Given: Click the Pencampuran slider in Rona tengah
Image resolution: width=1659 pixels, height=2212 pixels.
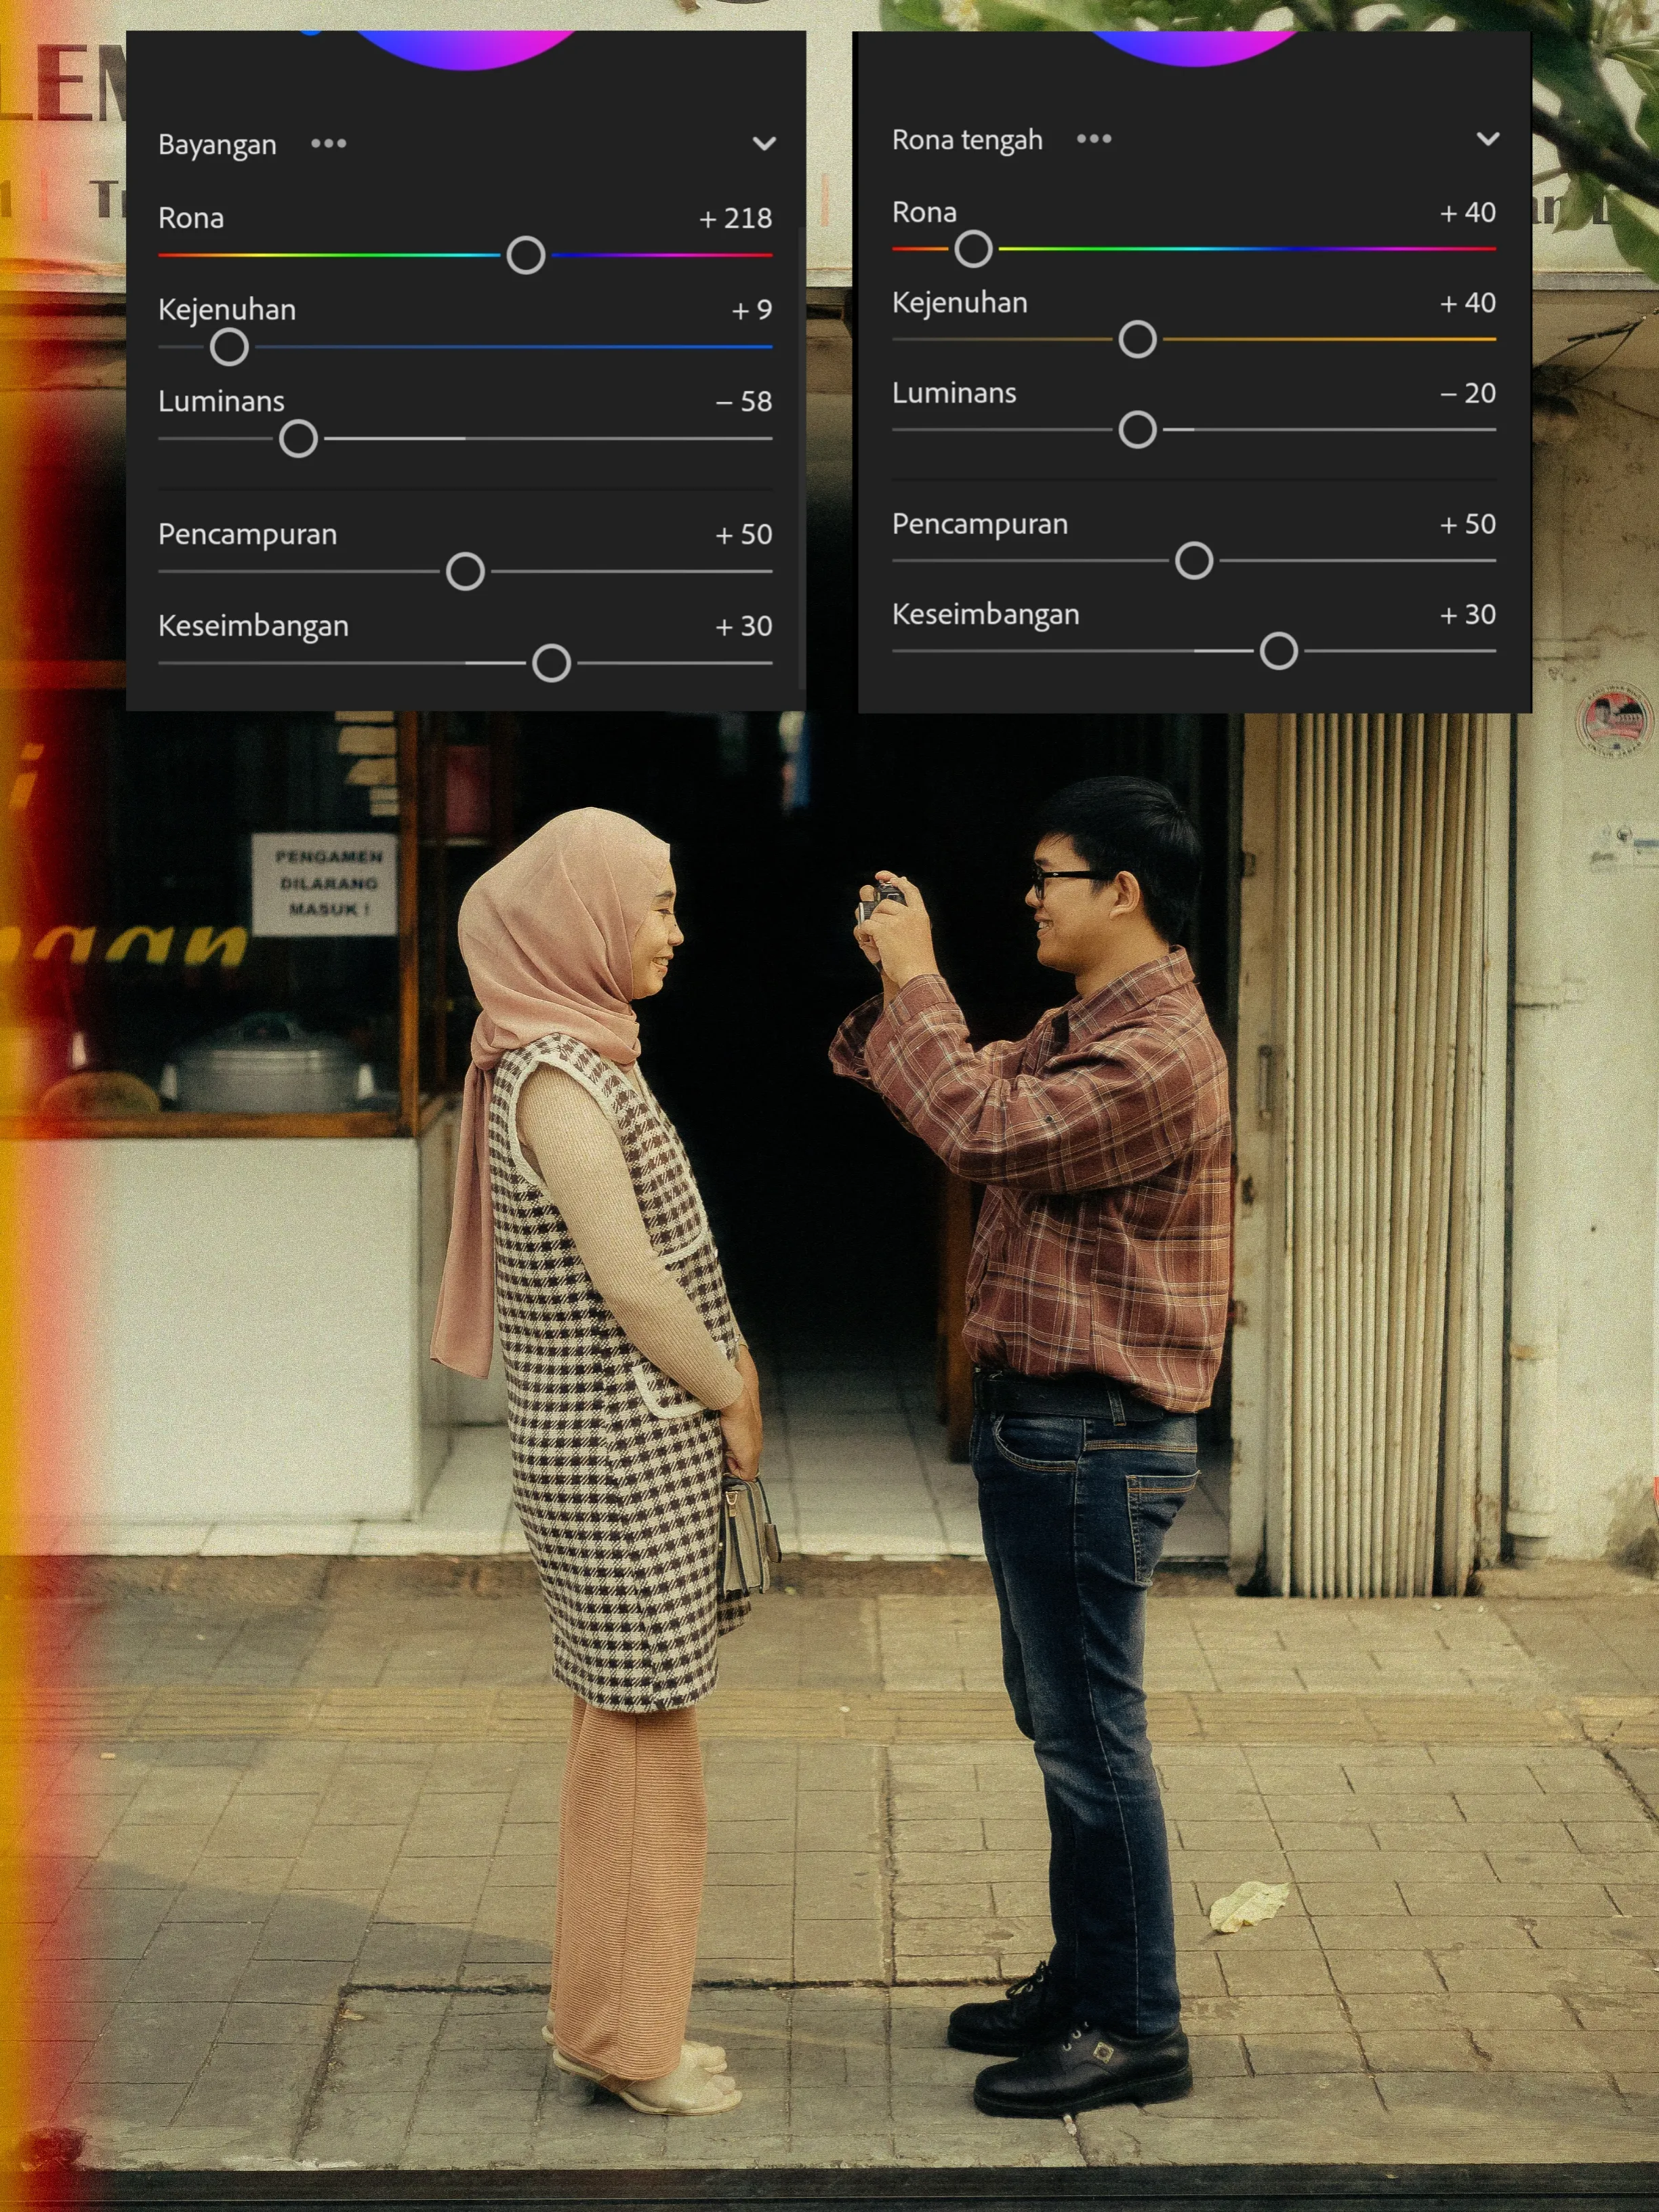Looking at the screenshot, I should (x=1194, y=561).
